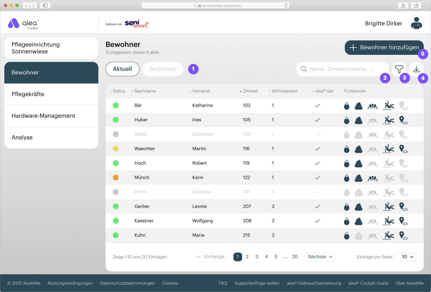The width and height of the screenshot is (431, 292).
Task: Click the filter funnel icon
Action: coord(399,69)
